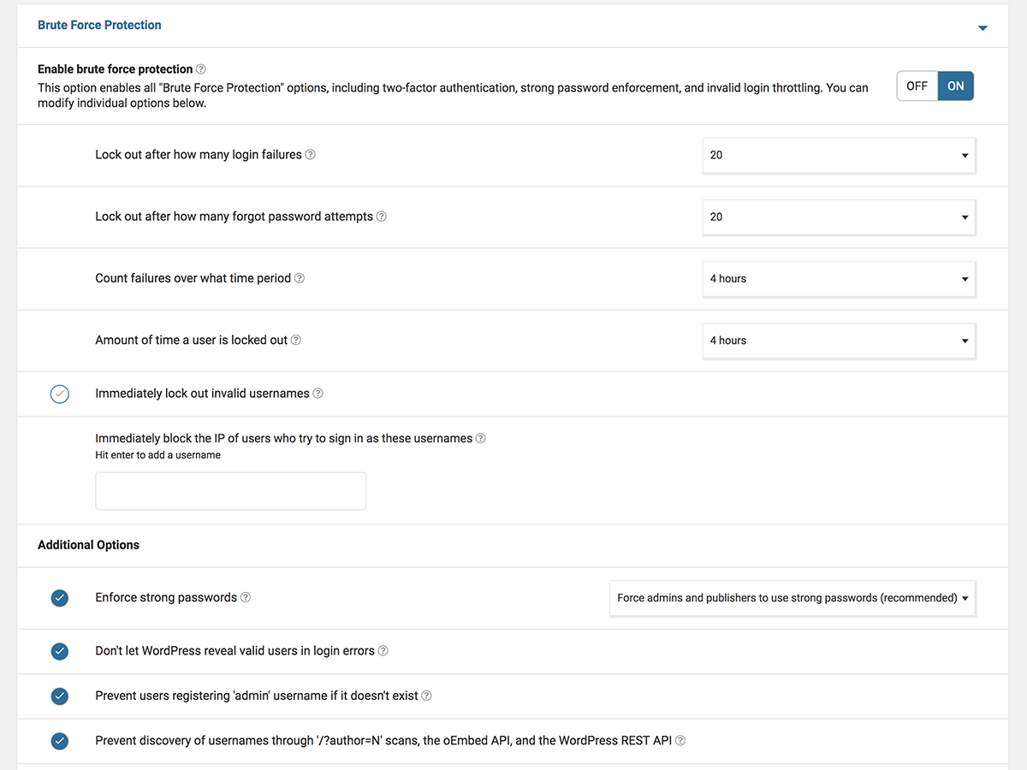Open the login failures lockout count dropdown
Screen dimensions: 1027x770
pyautogui.click(x=839, y=156)
